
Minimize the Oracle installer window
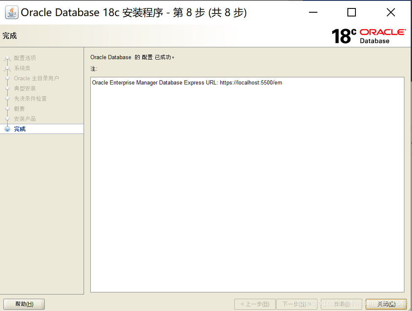tap(313, 12)
